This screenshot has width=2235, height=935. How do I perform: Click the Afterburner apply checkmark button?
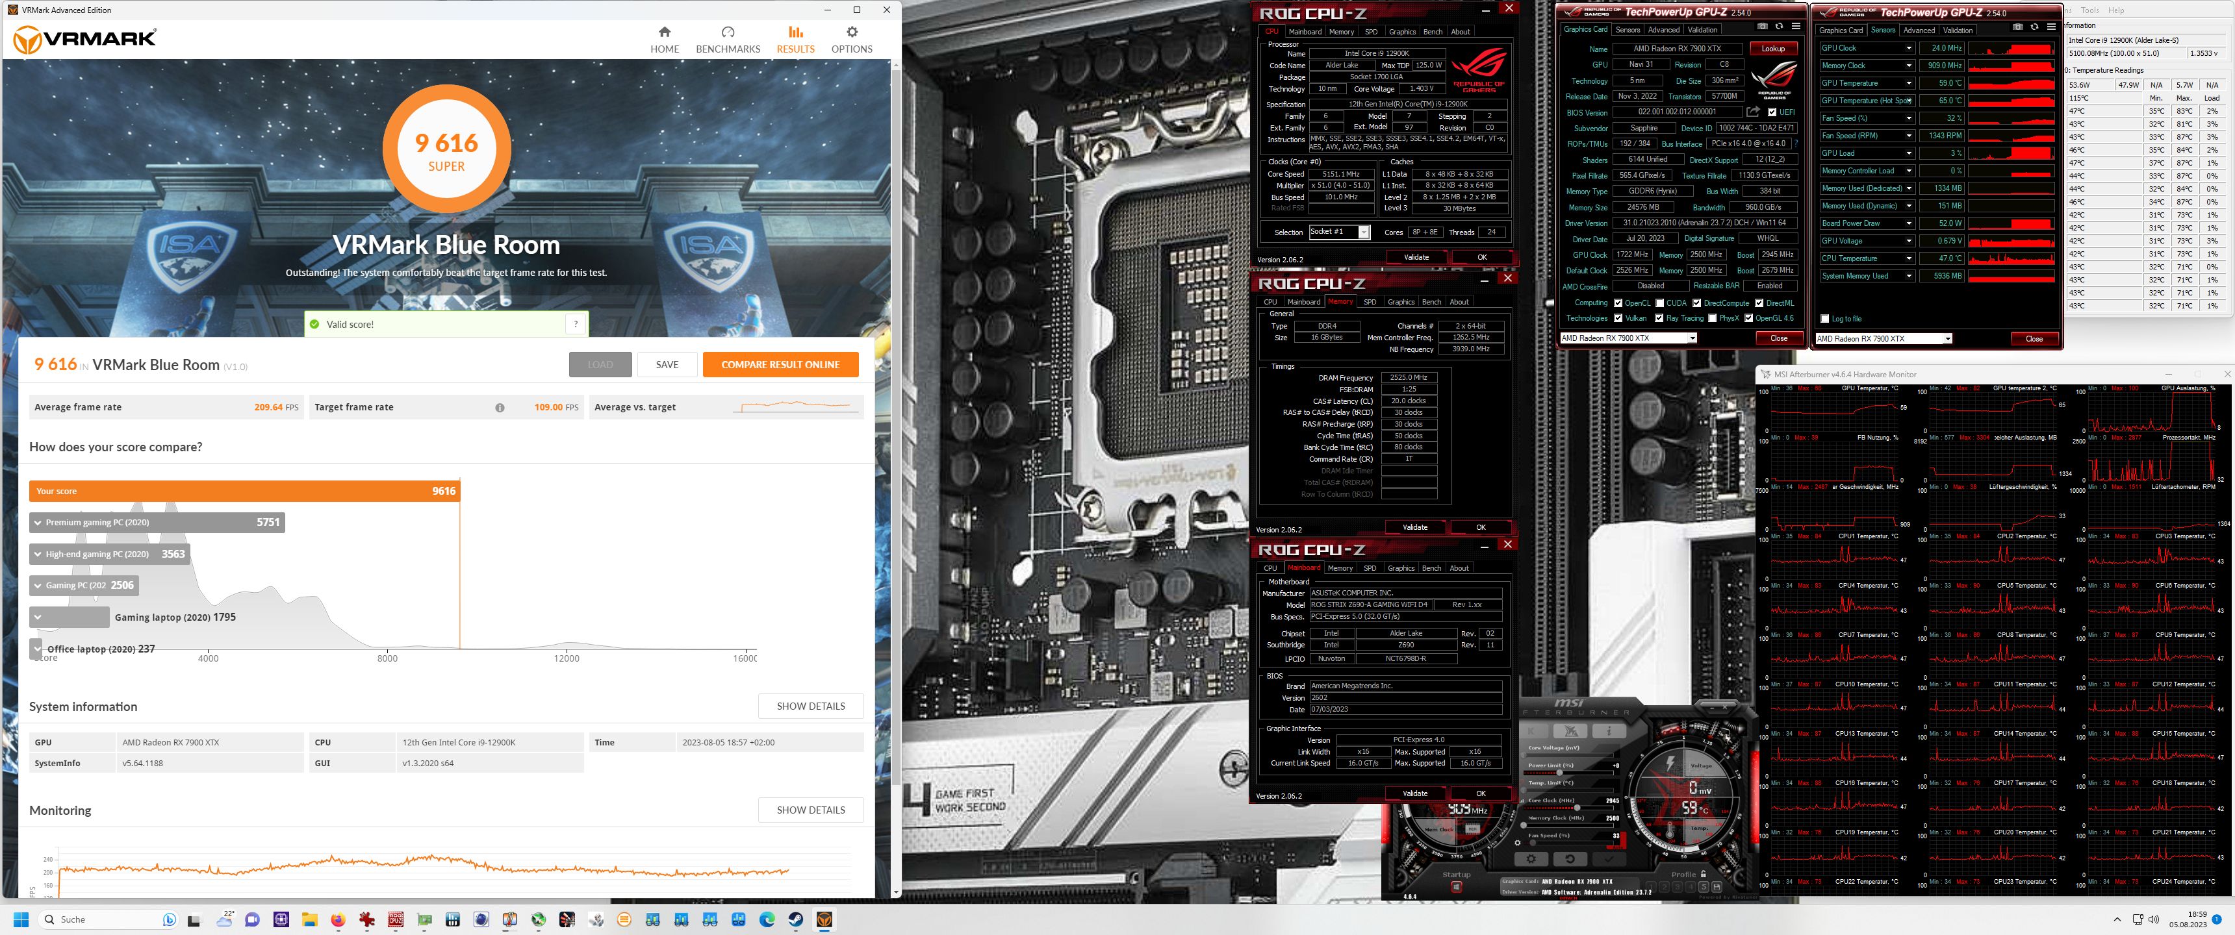point(1609,860)
